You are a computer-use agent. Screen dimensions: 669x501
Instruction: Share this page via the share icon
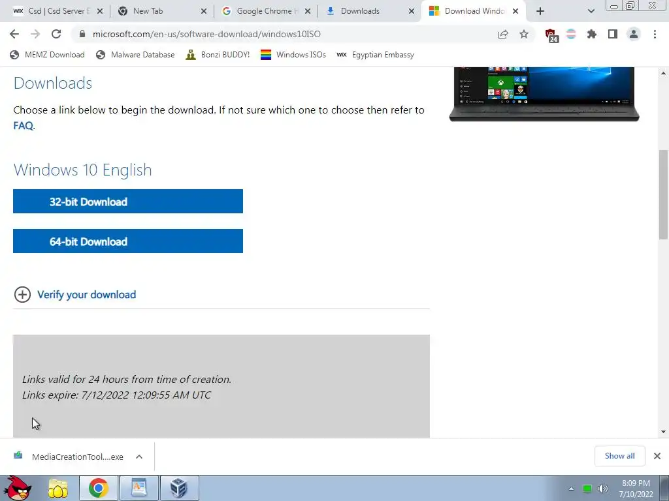pos(503,34)
